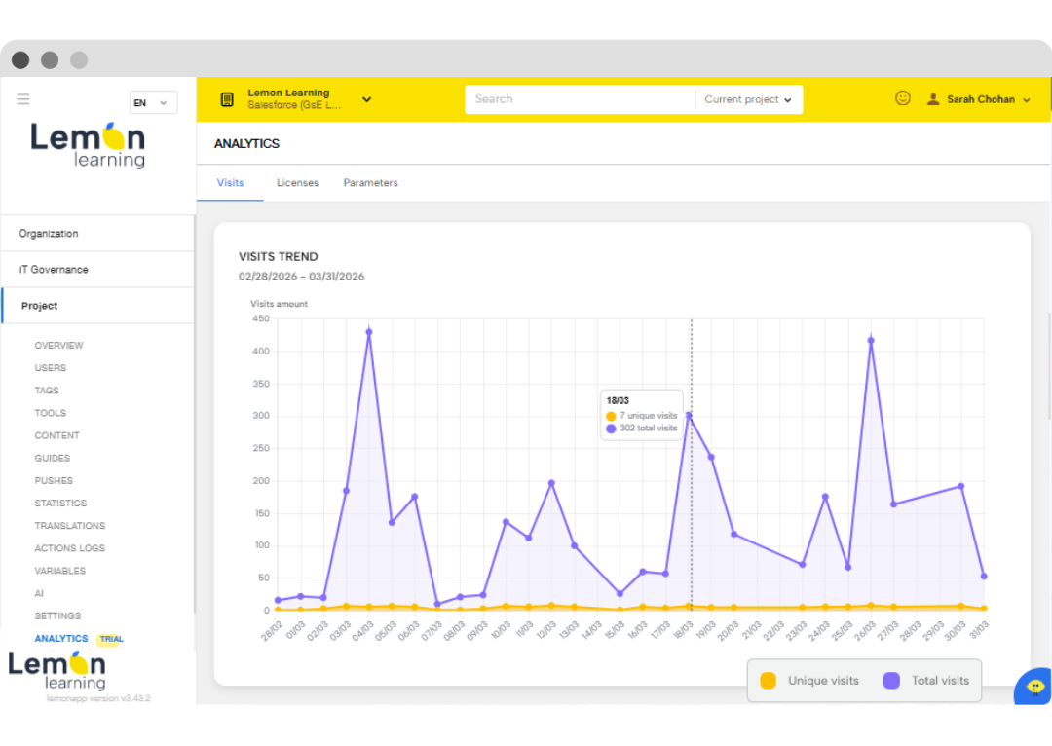Image resolution: width=1052 pixels, height=746 pixels.
Task: Open the Statistics section in sidebar
Action: click(60, 503)
